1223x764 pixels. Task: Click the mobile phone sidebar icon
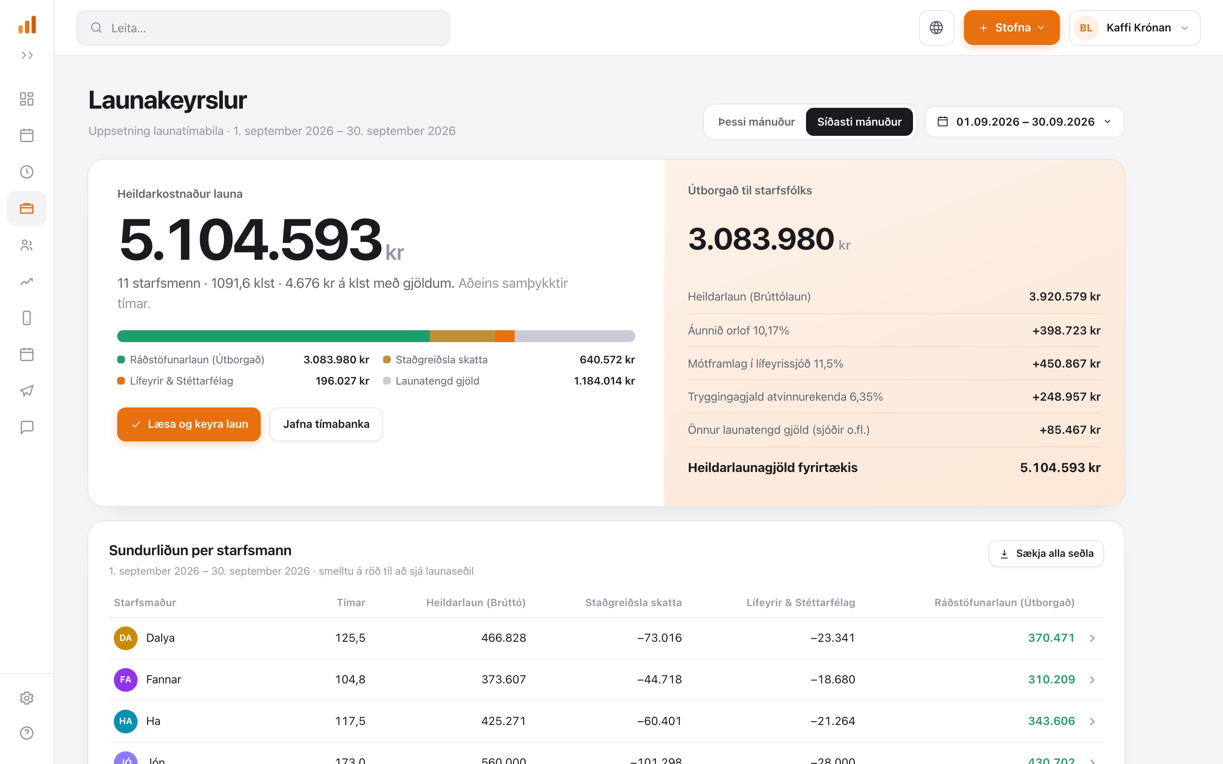pyautogui.click(x=27, y=318)
